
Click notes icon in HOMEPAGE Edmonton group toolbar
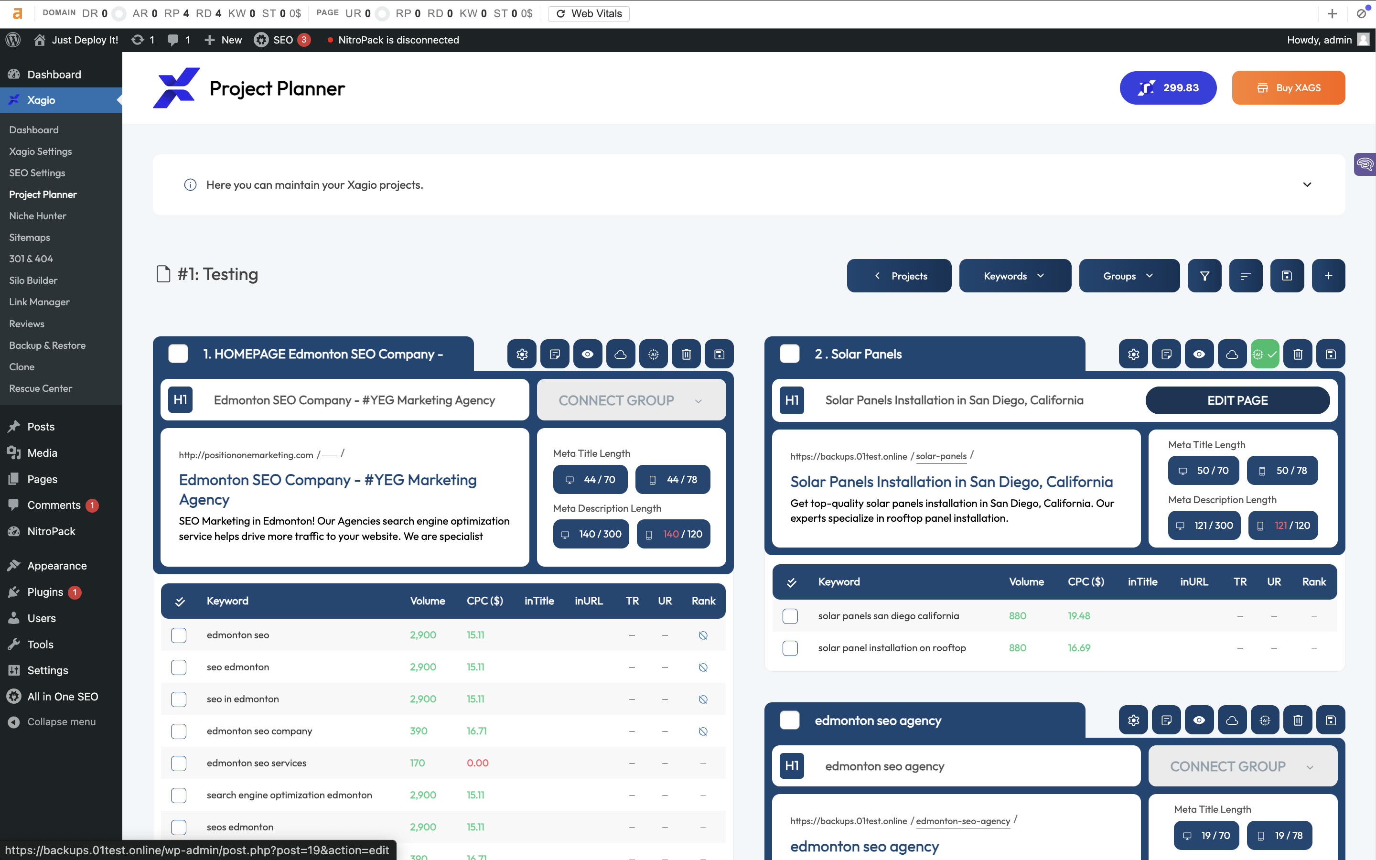[x=555, y=355]
